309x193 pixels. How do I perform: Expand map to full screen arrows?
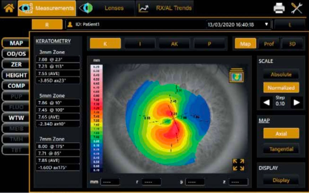(238, 164)
